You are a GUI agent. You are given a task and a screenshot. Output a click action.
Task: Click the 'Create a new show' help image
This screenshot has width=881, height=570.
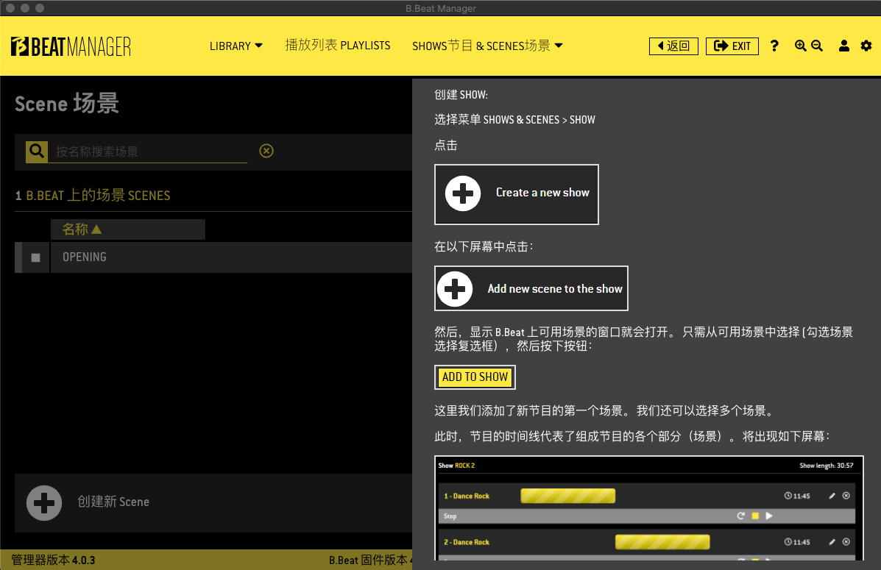[517, 194]
